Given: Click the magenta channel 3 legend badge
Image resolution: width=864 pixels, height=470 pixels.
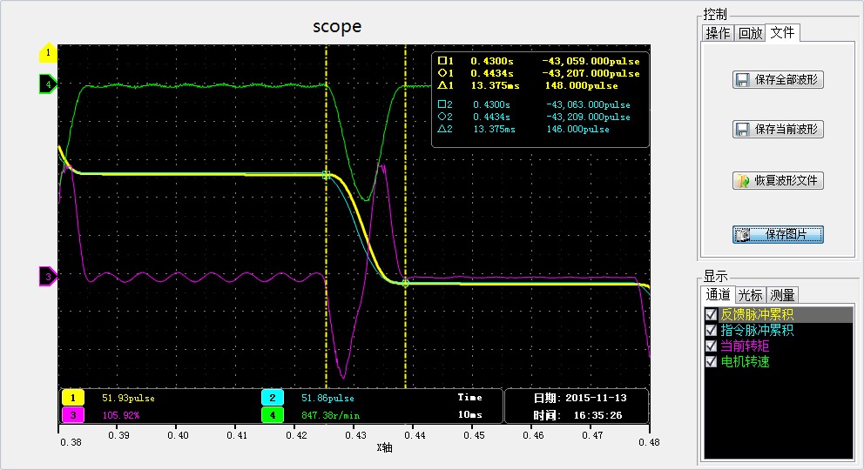Looking at the screenshot, I should [x=72, y=415].
